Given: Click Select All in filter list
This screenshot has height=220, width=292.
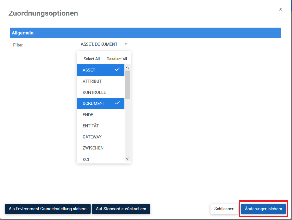Looking at the screenshot, I should tap(92, 59).
